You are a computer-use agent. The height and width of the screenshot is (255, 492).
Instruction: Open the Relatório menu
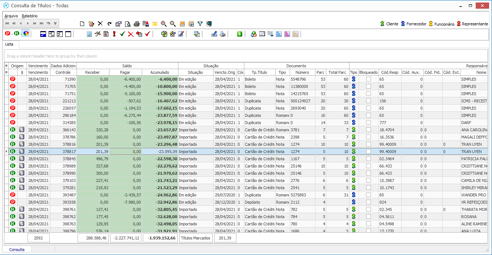pyautogui.click(x=29, y=16)
